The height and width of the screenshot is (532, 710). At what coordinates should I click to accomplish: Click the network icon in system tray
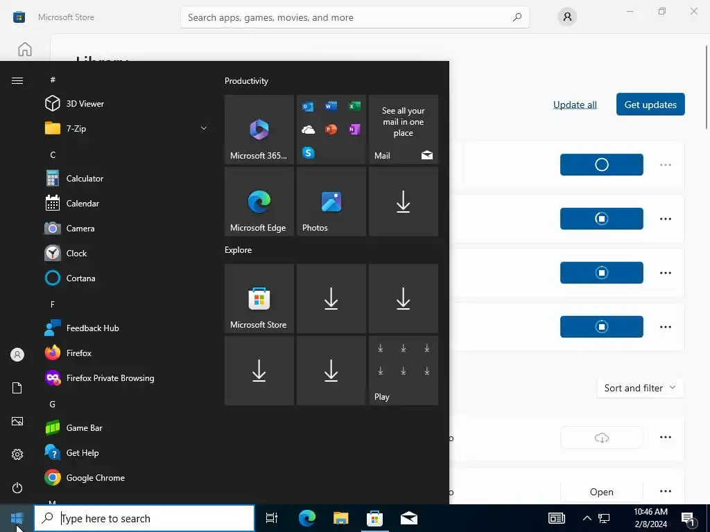click(604, 518)
